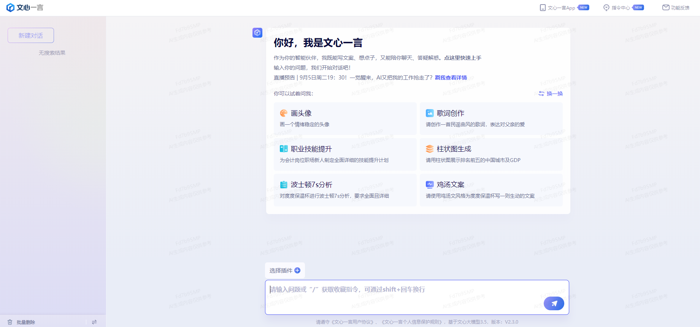Click the NEW badge beside 文心一言App
Image resolution: width=700 pixels, height=327 pixels.
(584, 8)
